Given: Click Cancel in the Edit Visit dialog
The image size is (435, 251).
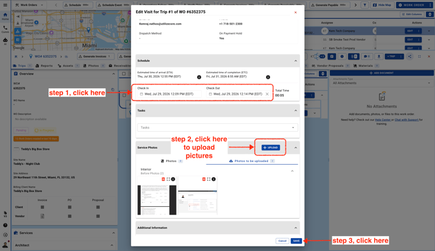Looking at the screenshot, I should tap(282, 241).
